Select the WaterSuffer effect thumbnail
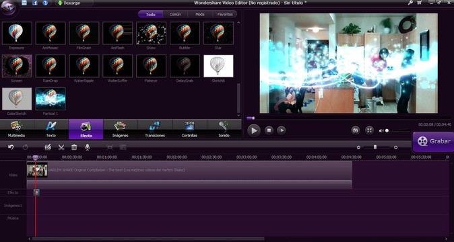The image size is (454, 242). [x=118, y=66]
